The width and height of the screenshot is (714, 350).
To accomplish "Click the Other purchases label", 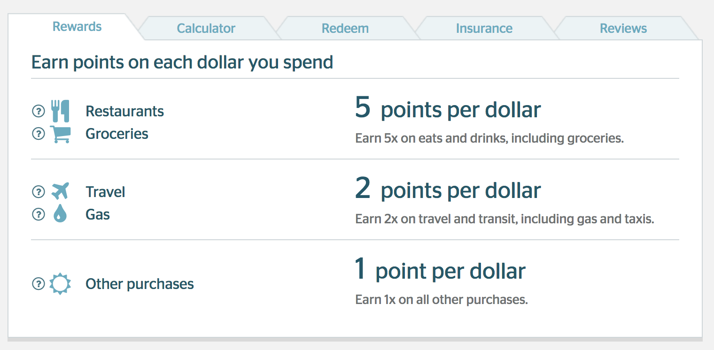I will point(140,284).
